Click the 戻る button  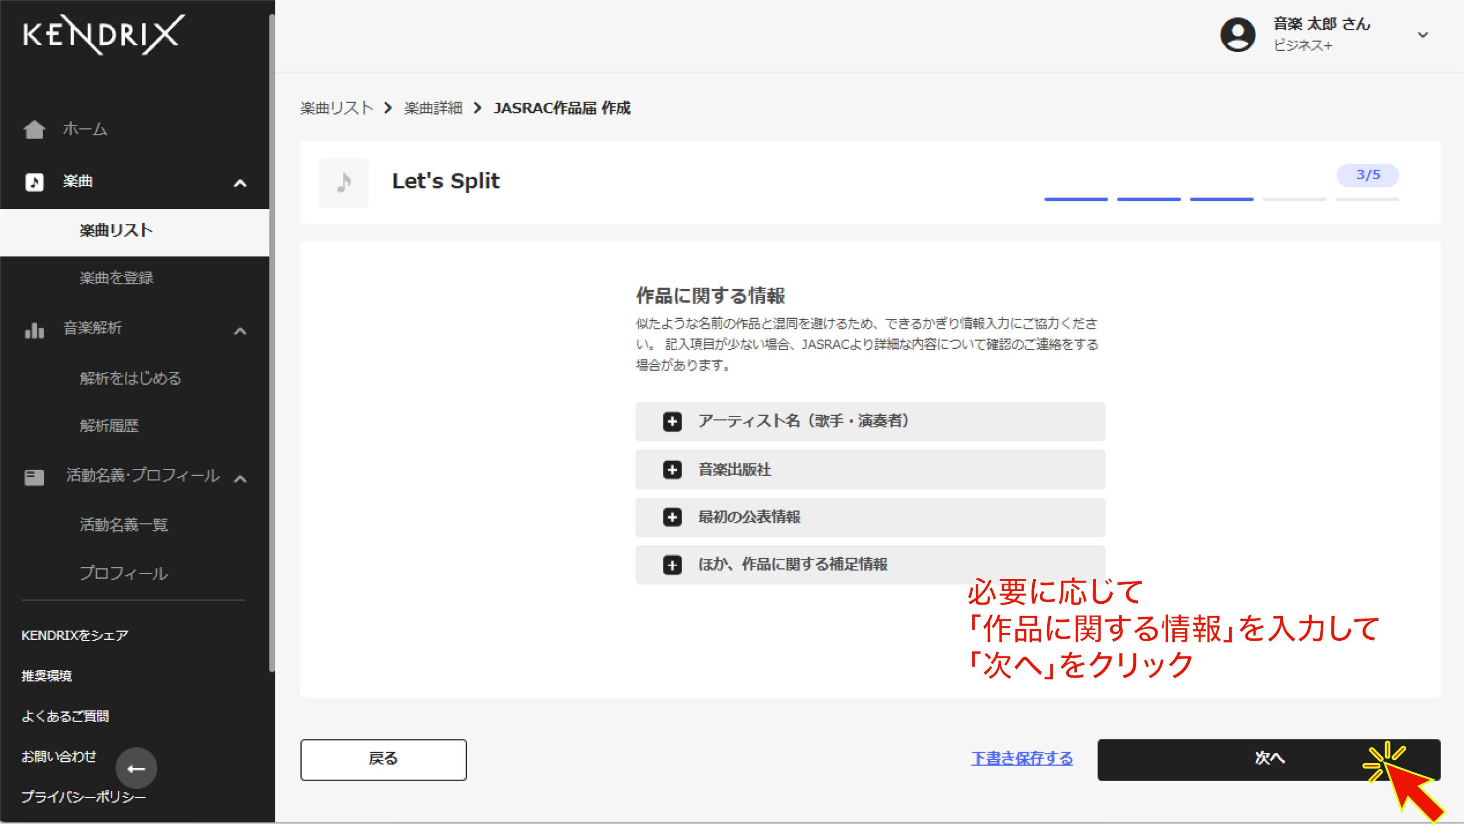[x=384, y=760]
